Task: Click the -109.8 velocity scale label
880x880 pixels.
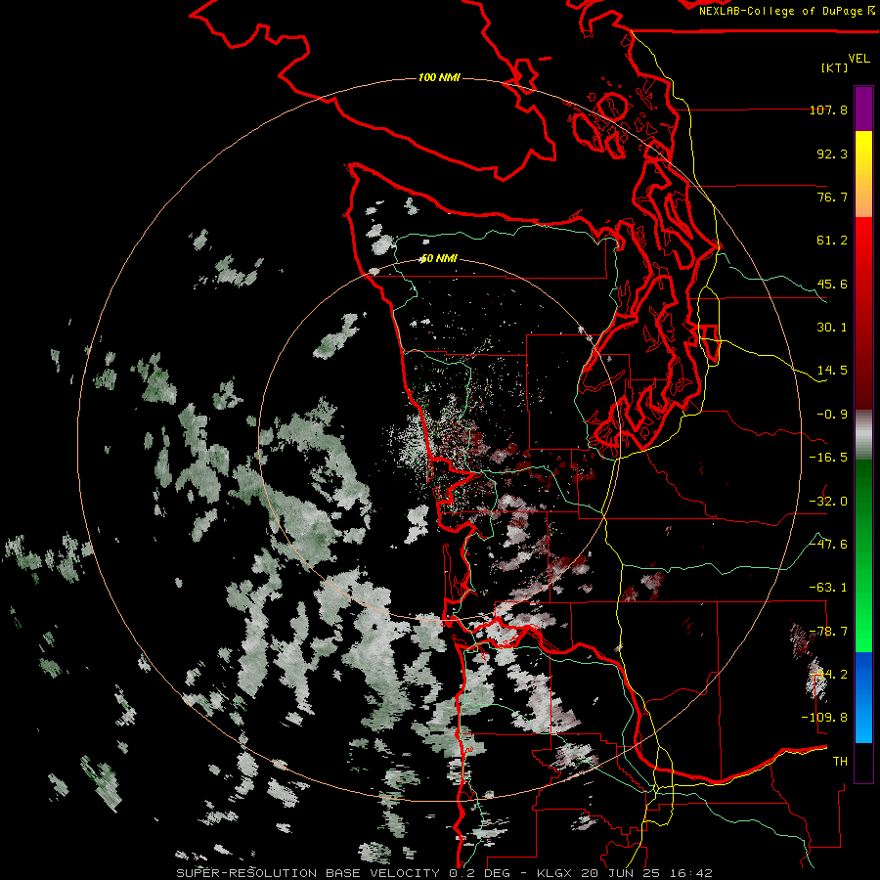Action: click(x=825, y=718)
